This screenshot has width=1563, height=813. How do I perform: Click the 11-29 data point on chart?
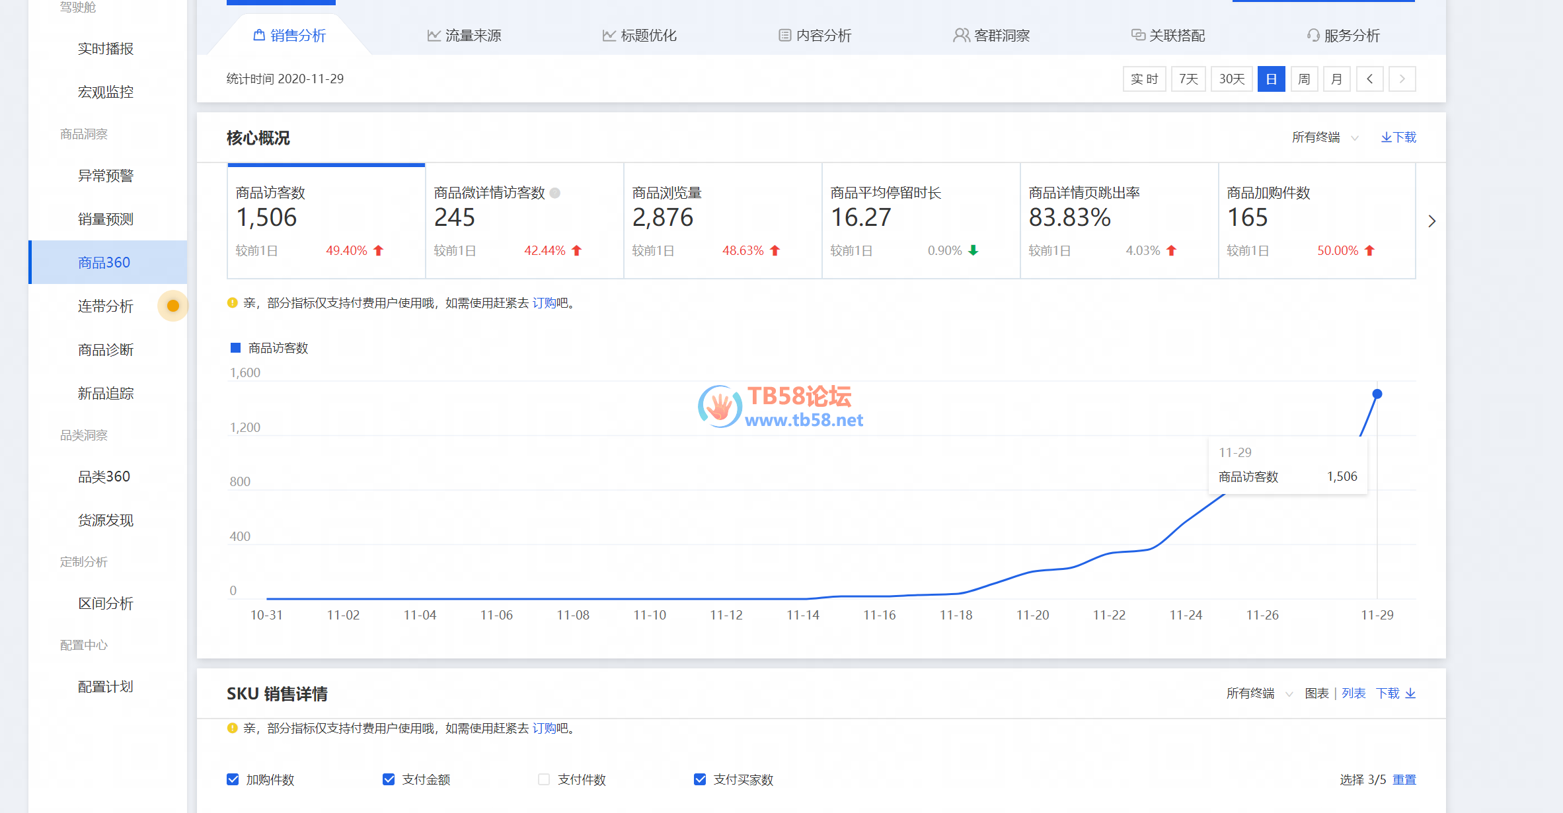click(1377, 394)
